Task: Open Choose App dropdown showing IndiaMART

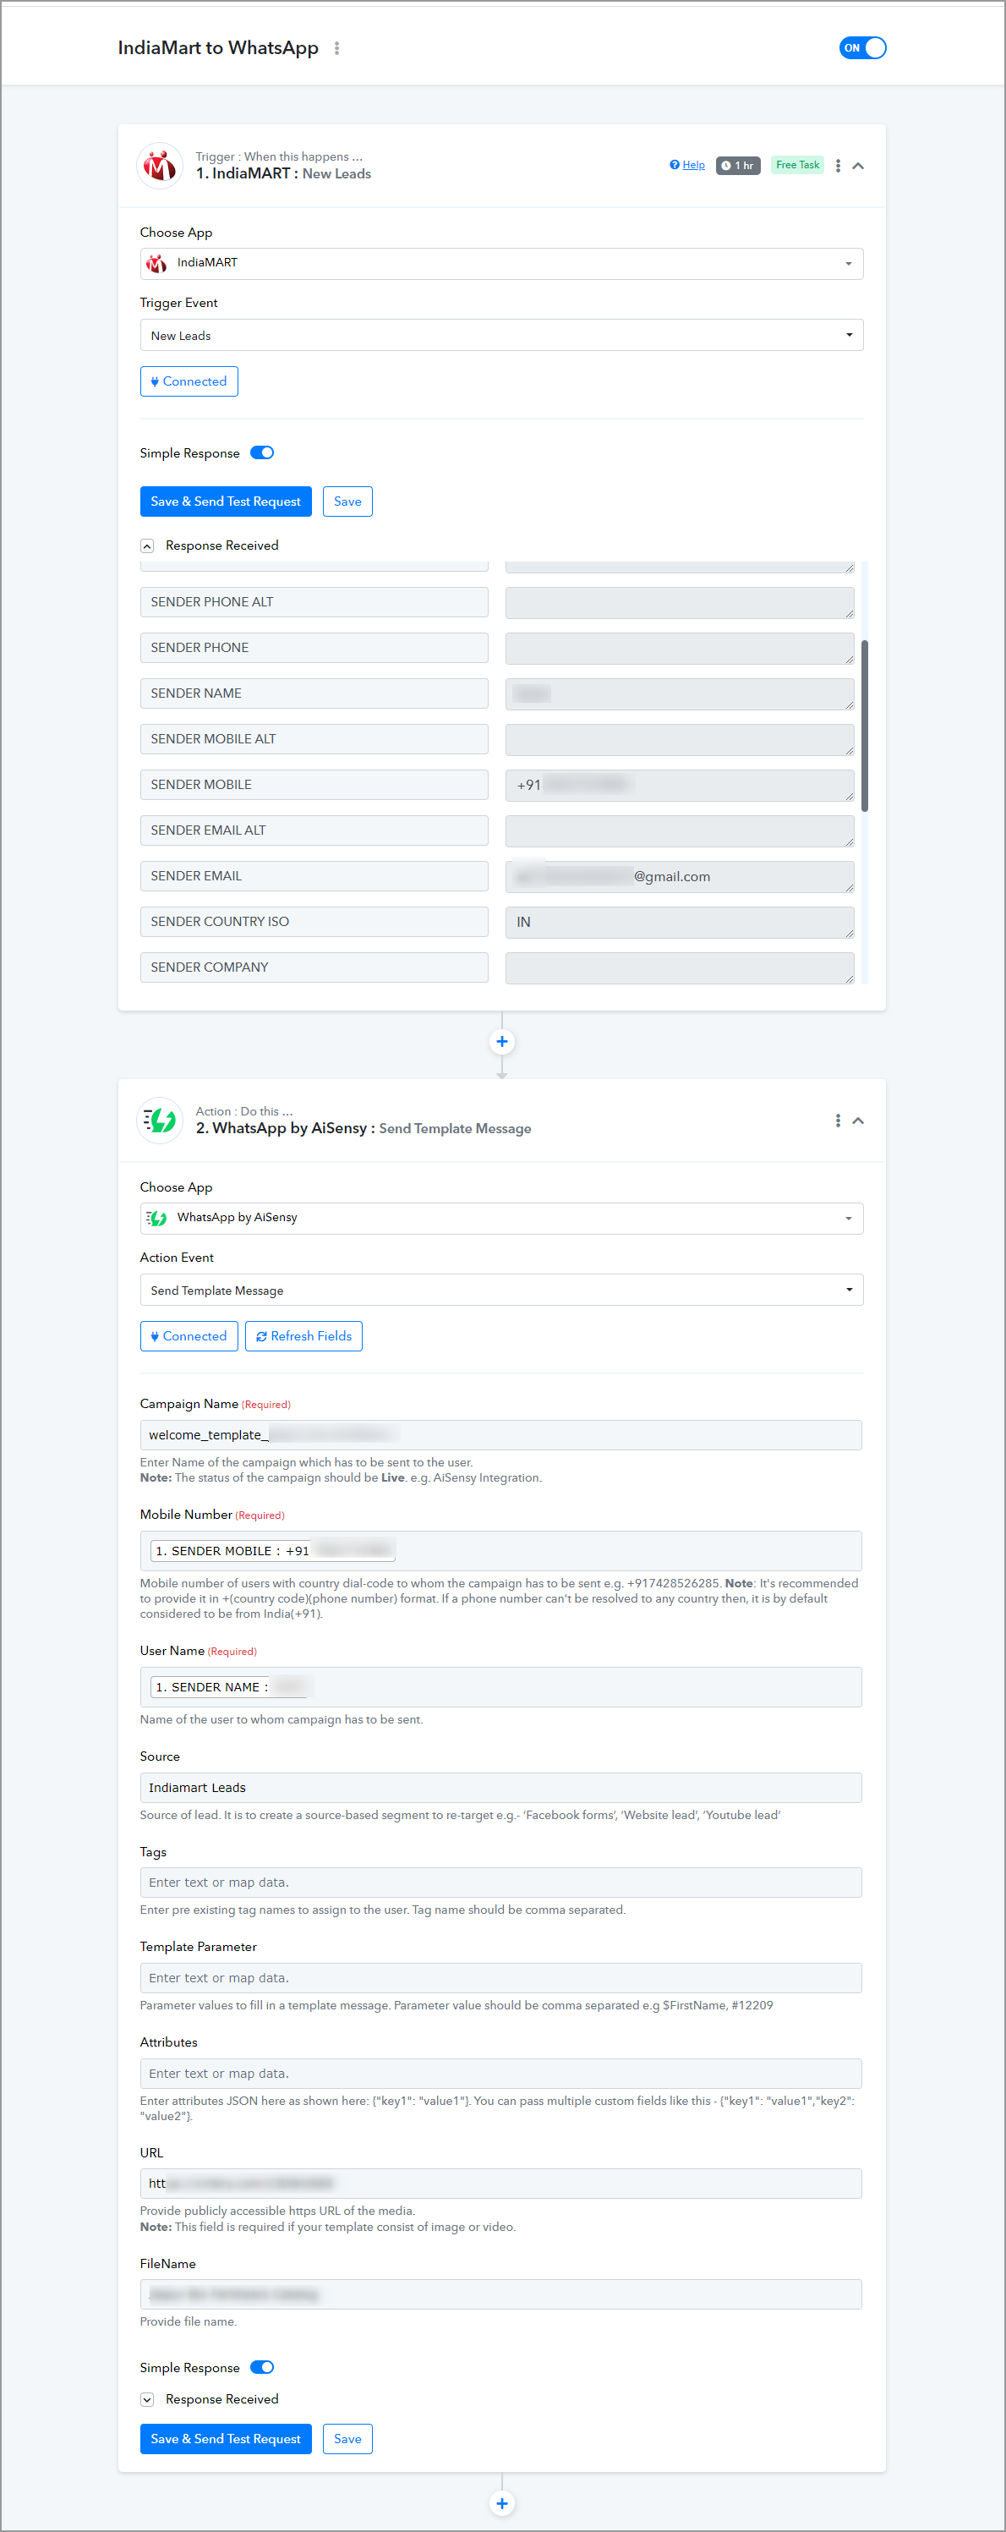Action: 501,263
